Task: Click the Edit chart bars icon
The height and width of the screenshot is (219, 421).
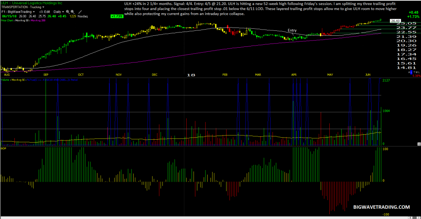Action: [x=42, y=12]
